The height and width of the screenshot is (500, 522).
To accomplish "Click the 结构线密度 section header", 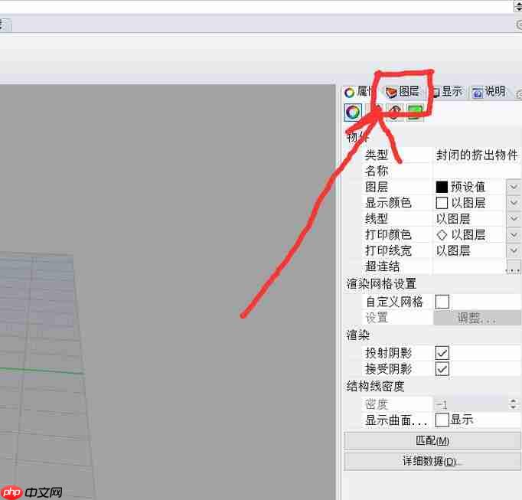I will (x=375, y=387).
